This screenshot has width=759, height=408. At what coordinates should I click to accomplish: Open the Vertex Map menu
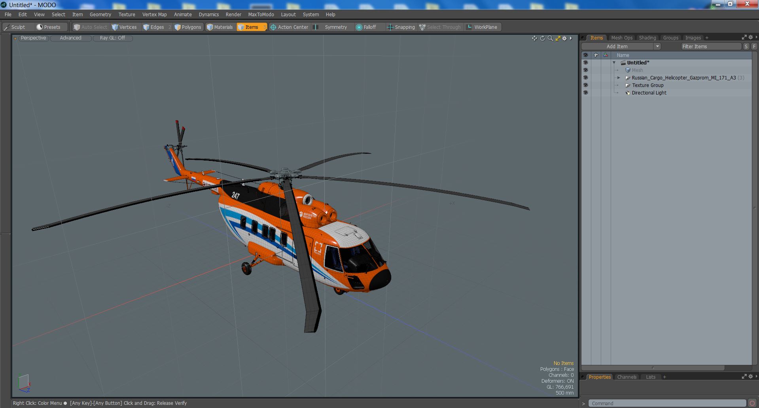[x=155, y=14]
